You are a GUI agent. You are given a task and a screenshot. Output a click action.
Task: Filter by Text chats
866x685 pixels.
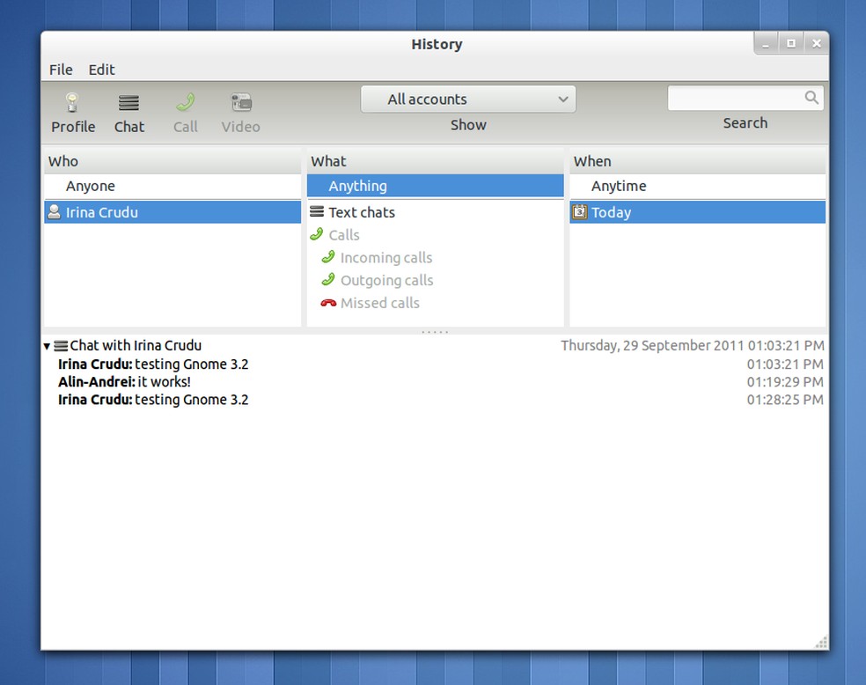[x=436, y=212]
